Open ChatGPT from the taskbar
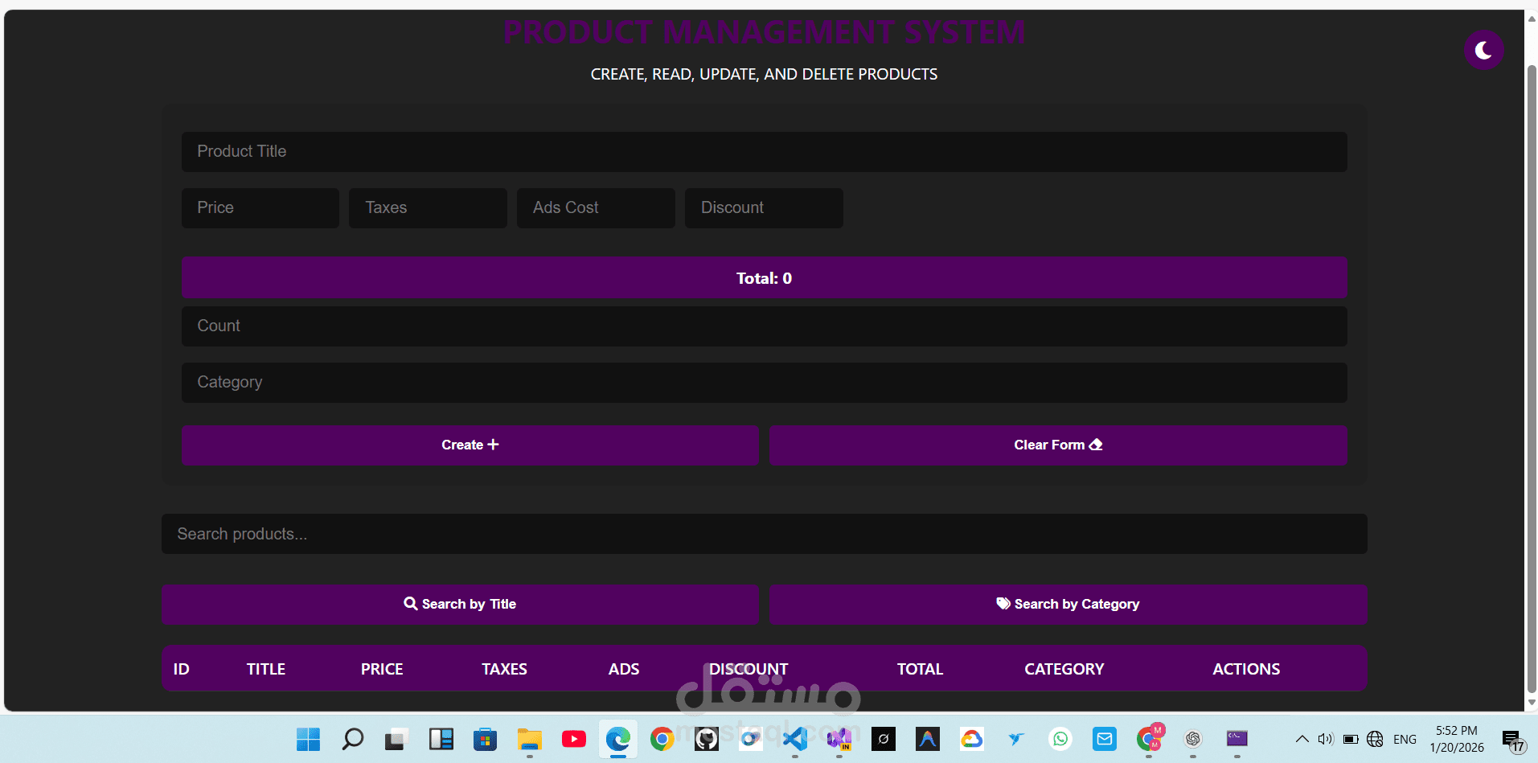The width and height of the screenshot is (1538, 763). coord(1192,739)
